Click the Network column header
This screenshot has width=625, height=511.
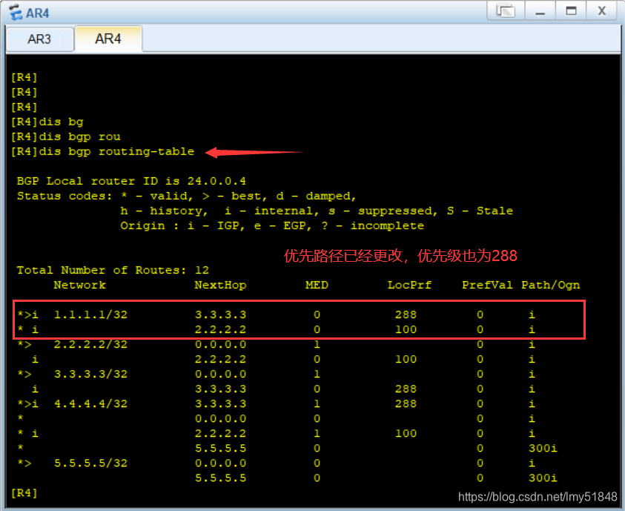[x=80, y=285]
